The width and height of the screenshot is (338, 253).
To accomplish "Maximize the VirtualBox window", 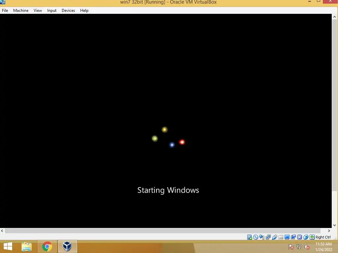I will coord(319,1).
